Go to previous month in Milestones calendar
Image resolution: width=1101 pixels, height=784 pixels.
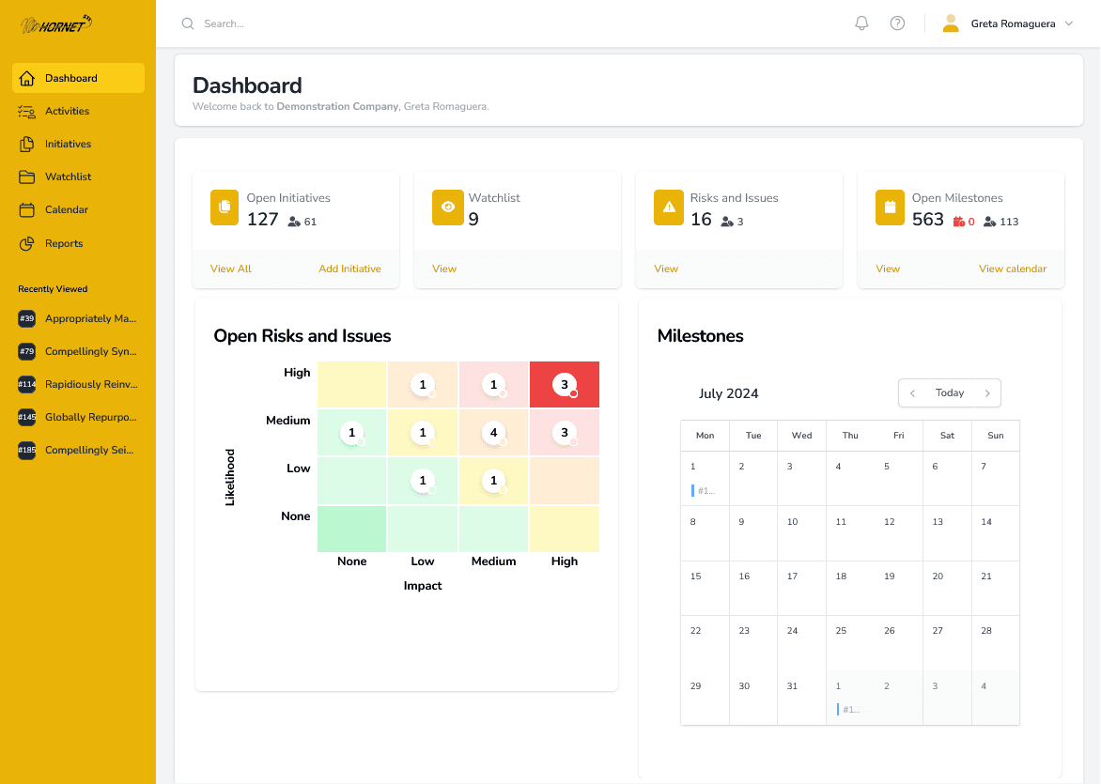(912, 393)
